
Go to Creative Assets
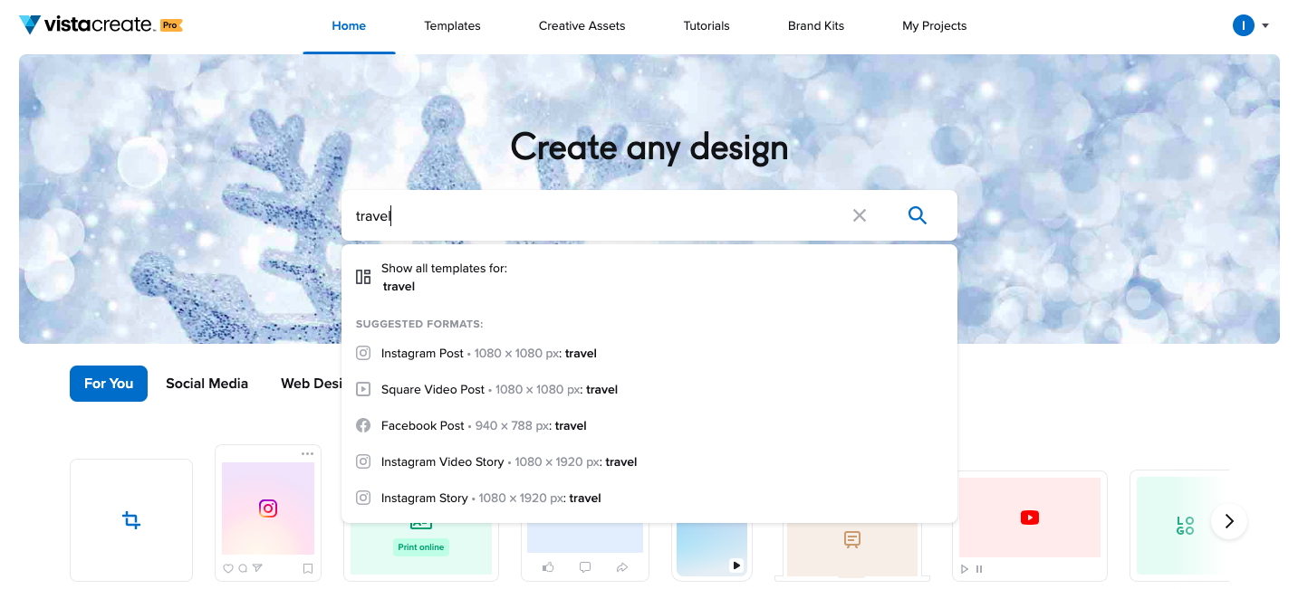point(582,26)
